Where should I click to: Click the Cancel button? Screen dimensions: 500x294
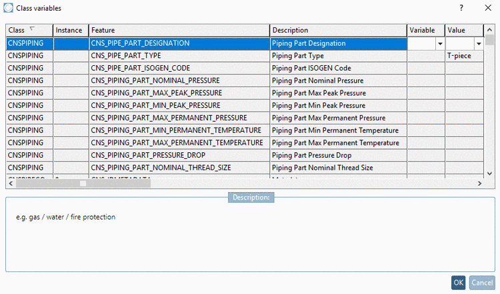click(x=482, y=283)
